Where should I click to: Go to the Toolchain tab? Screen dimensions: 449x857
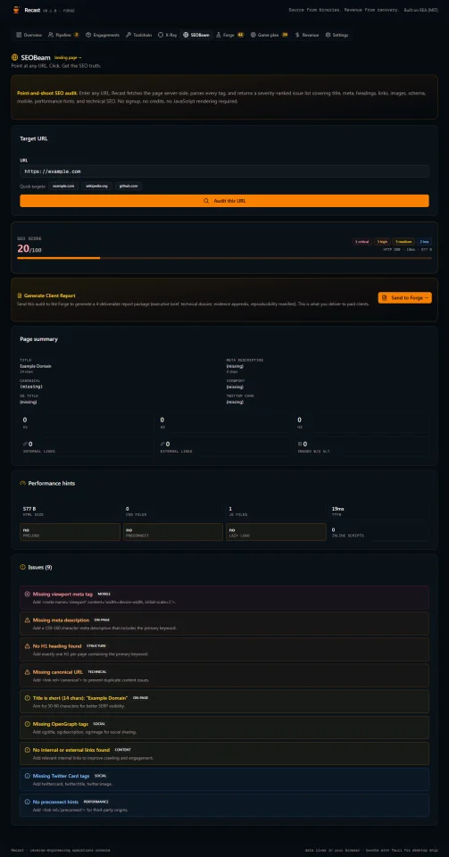click(138, 35)
